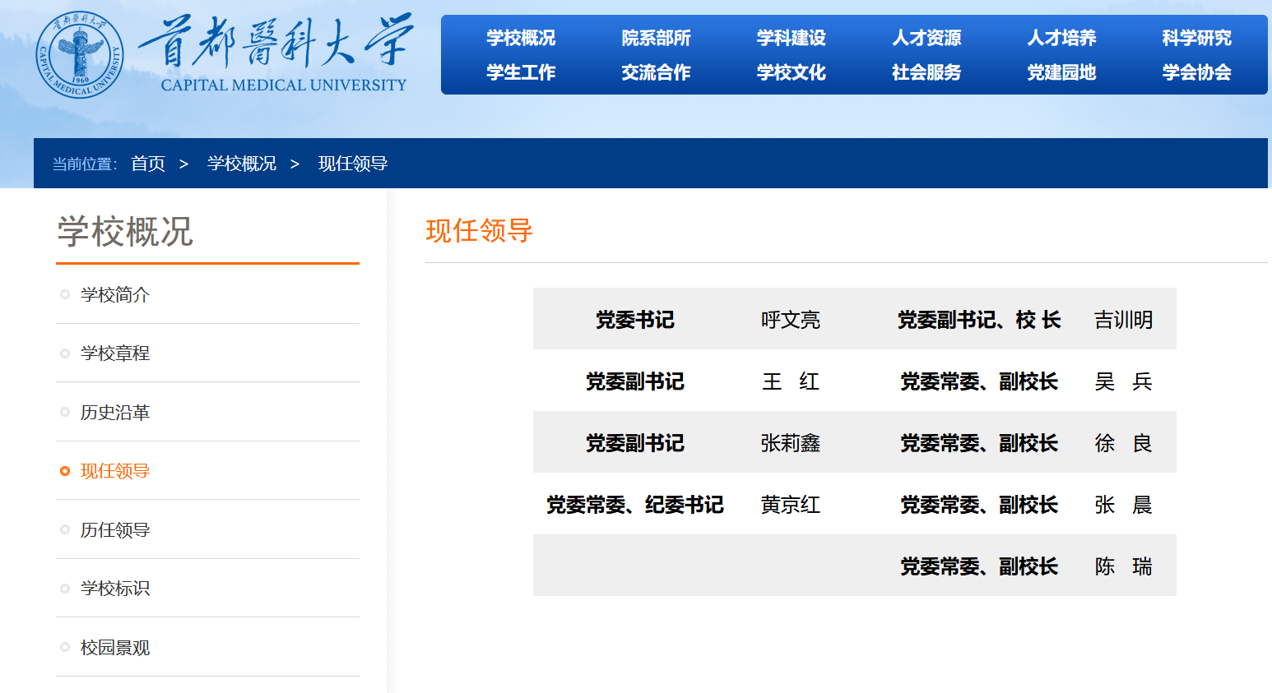Viewport: 1272px width, 693px height.
Task: Open the 学科建设 navigation menu
Action: pyautogui.click(x=792, y=38)
